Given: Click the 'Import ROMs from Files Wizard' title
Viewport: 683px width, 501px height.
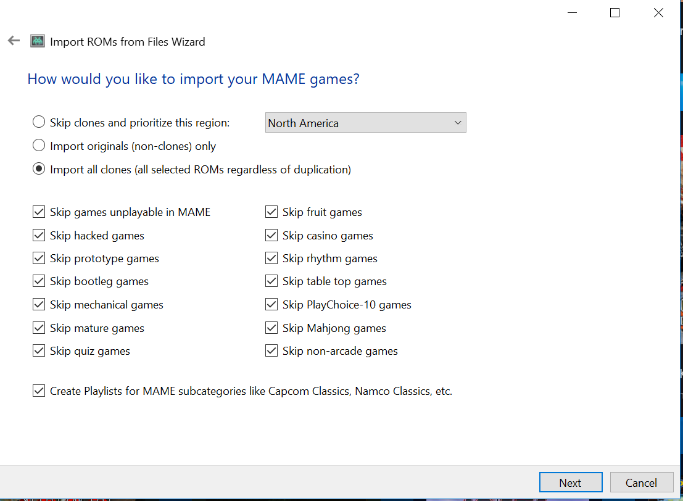Looking at the screenshot, I should [x=128, y=42].
